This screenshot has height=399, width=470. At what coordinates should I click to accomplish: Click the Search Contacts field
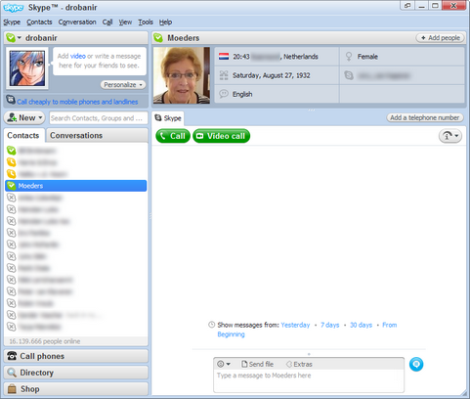click(x=99, y=118)
